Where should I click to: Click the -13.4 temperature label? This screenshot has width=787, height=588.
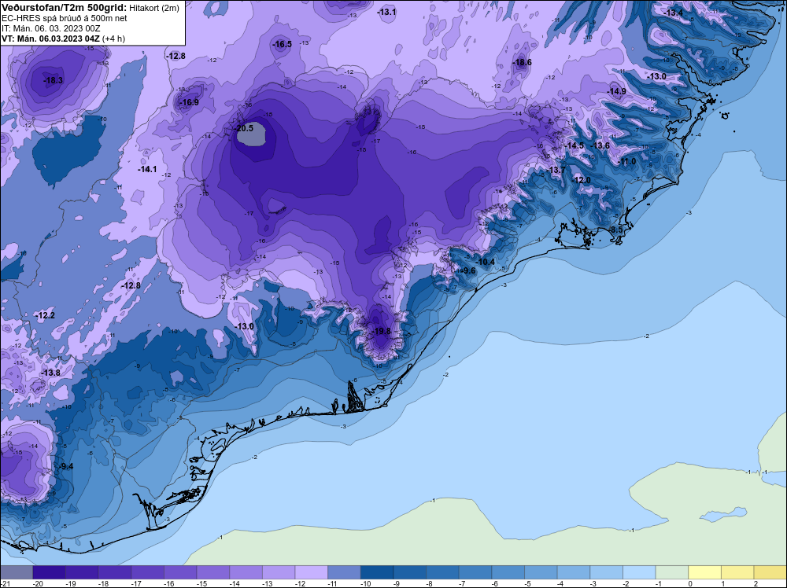[674, 13]
